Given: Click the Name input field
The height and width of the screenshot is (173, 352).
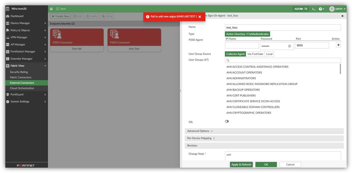Looking at the screenshot, I should click(283, 27).
